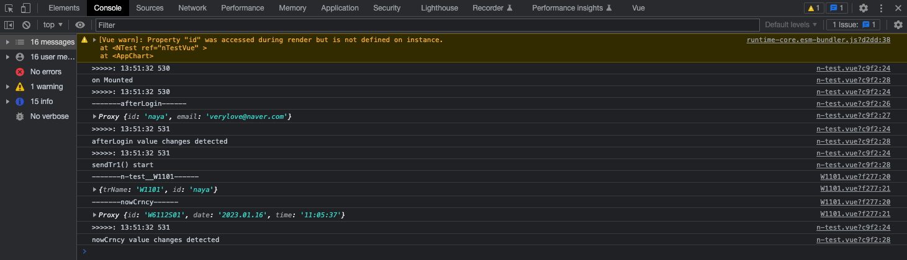Select the Console tab
Screen dimensions: 907x260
[108, 8]
